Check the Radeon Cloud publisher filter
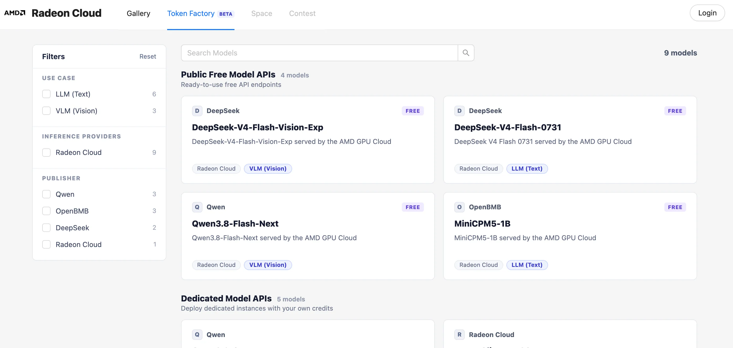The height and width of the screenshot is (348, 733). click(46, 245)
